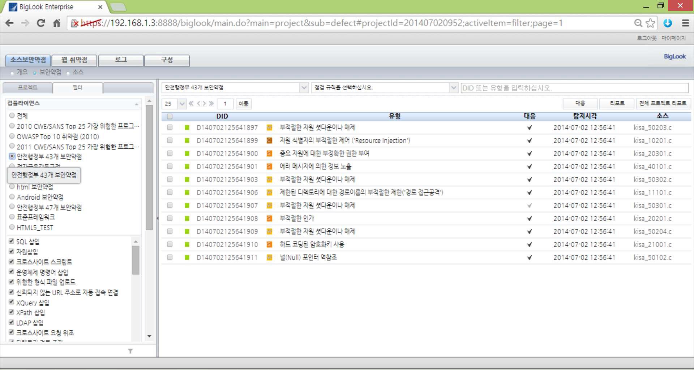Reload the page with the refresh icon
694x370 pixels.
pos(41,23)
